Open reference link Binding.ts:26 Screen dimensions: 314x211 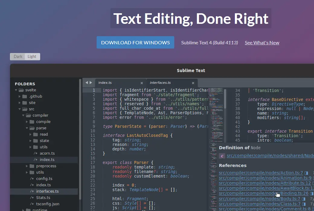click(264, 194)
